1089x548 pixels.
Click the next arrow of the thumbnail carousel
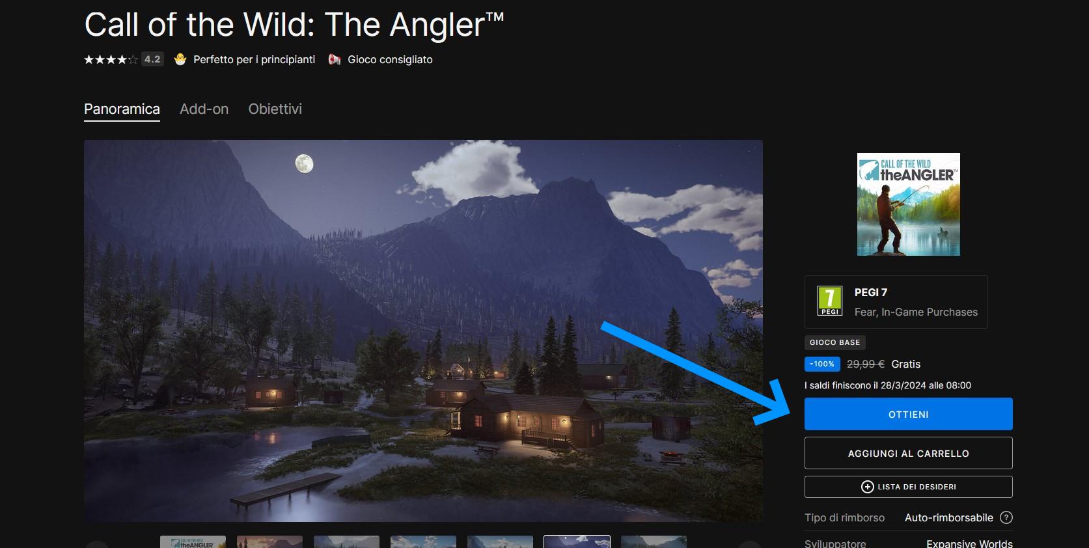750,545
